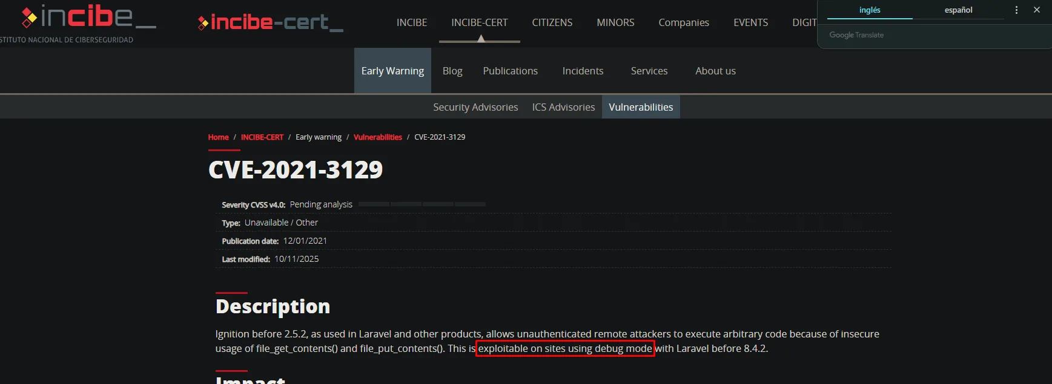Open the EVENTS top menu item
Image resolution: width=1052 pixels, height=384 pixels.
click(750, 22)
